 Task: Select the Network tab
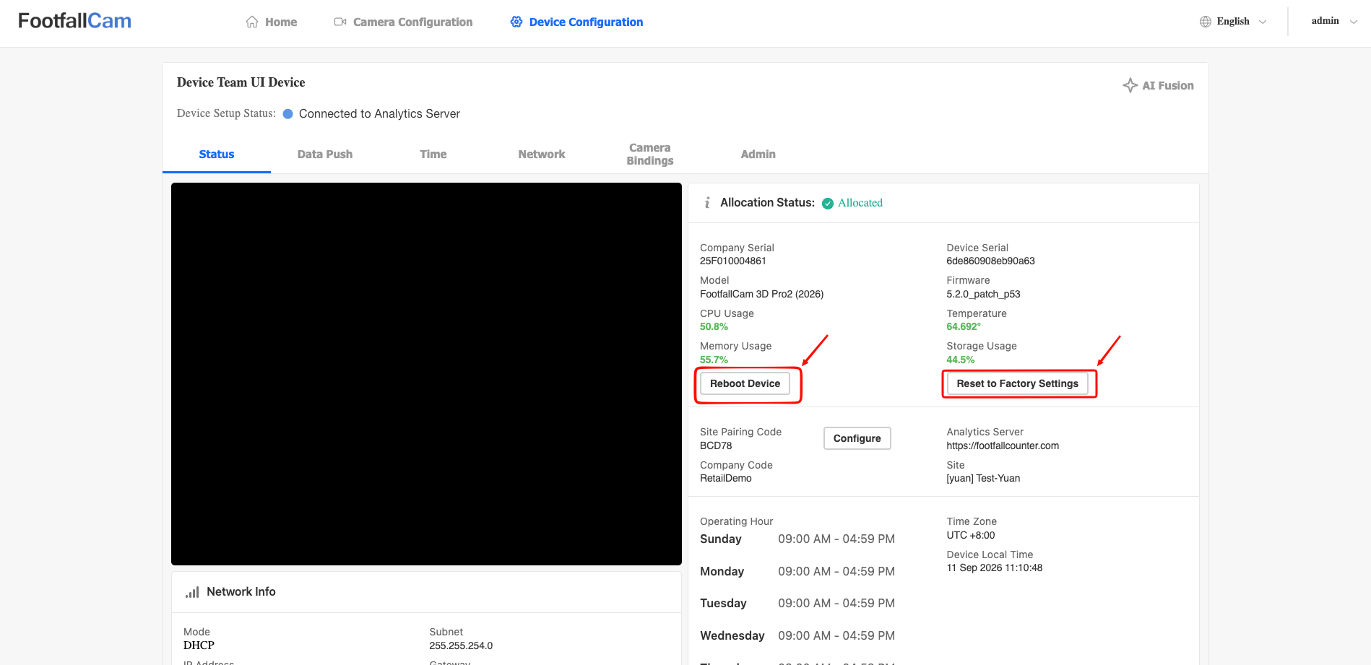click(x=542, y=155)
